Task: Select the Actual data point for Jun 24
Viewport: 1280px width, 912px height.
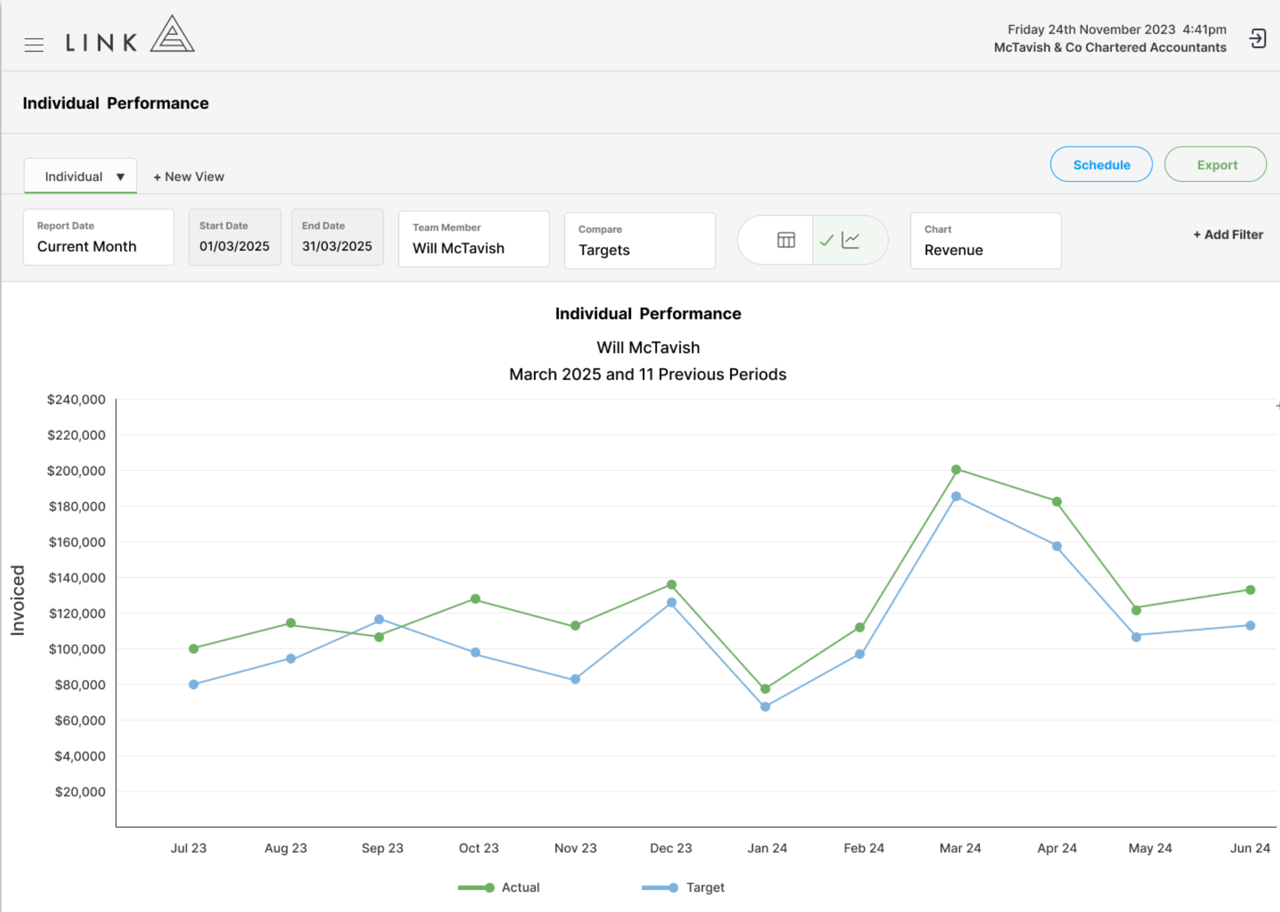Action: pos(1250,590)
